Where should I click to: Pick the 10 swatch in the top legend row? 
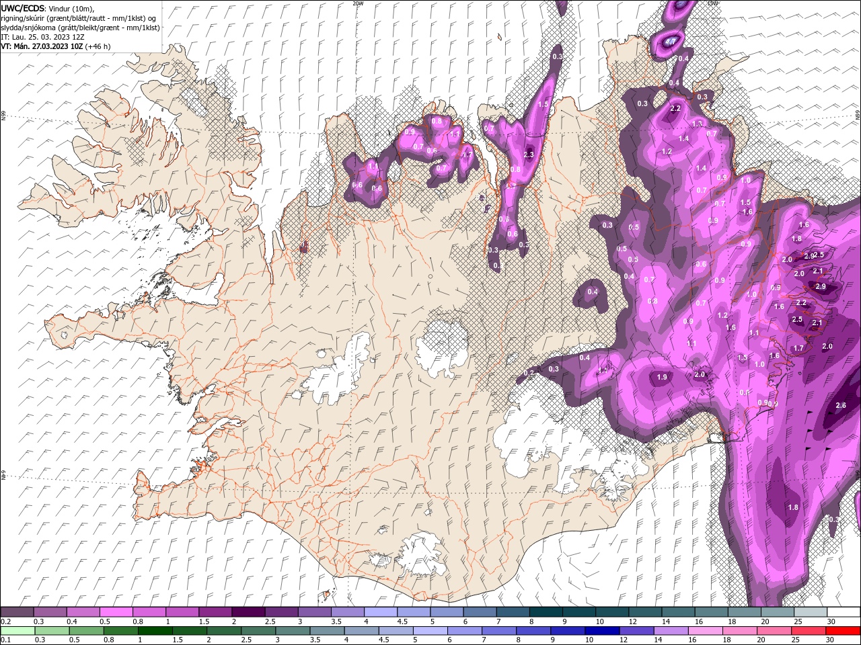[612, 612]
